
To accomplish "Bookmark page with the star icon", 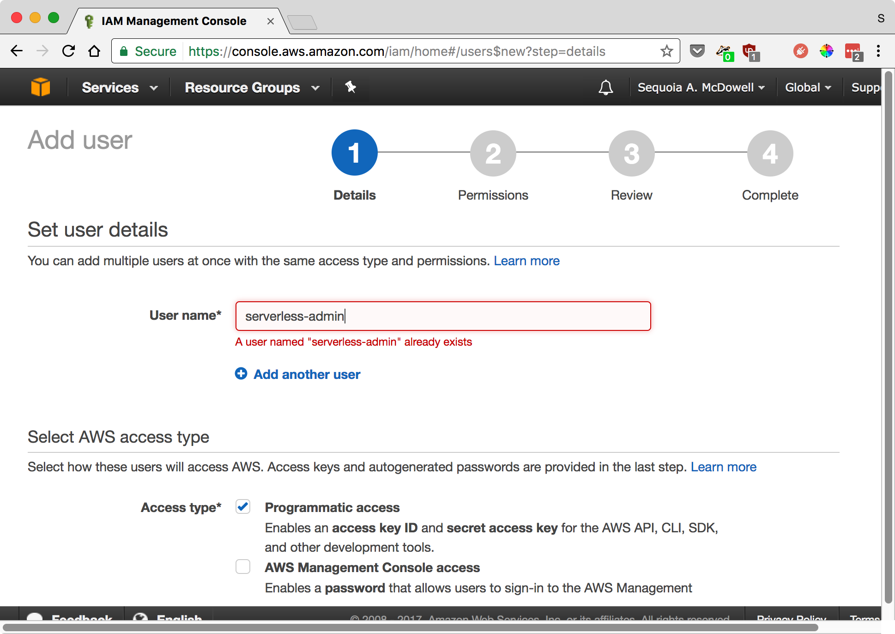I will (x=666, y=51).
